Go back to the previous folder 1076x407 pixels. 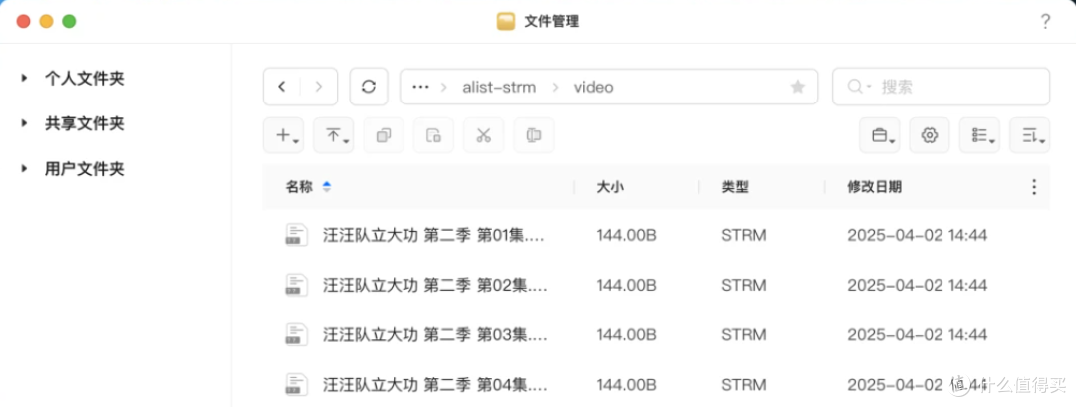[x=282, y=87]
